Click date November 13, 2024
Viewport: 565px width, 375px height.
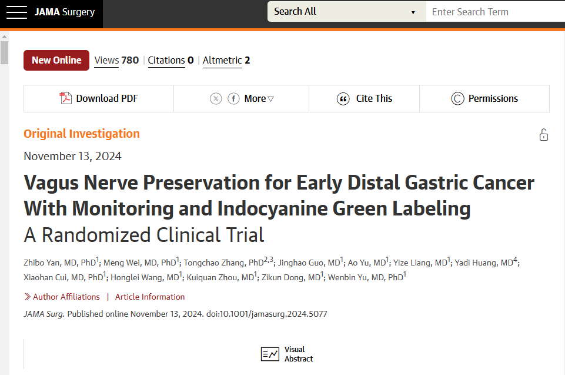click(x=72, y=156)
